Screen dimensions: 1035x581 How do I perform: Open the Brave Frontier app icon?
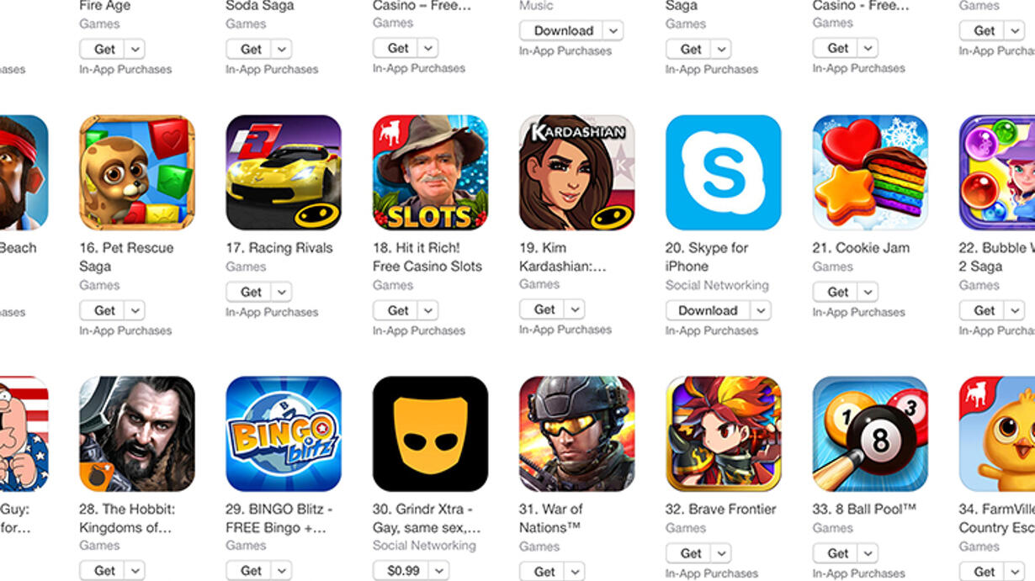pyautogui.click(x=724, y=434)
